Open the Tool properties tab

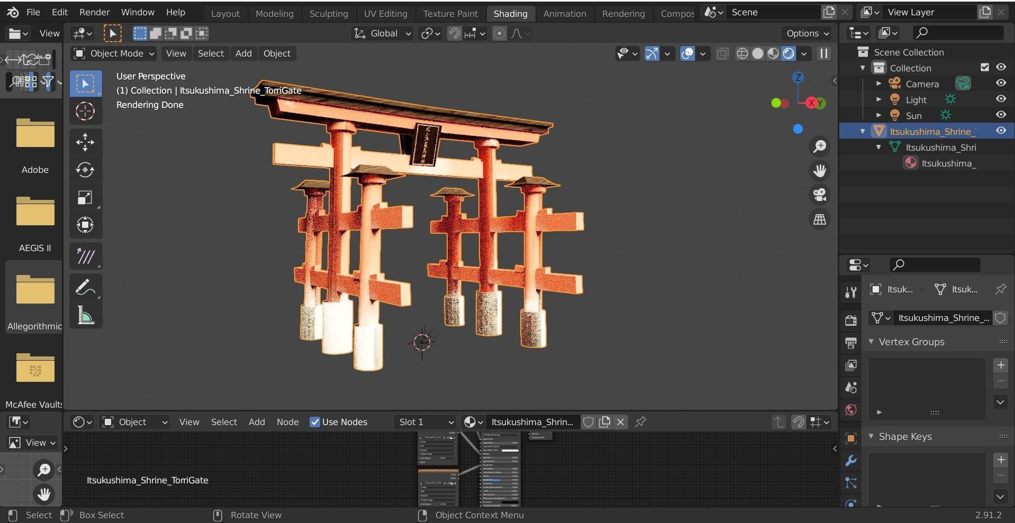851,292
